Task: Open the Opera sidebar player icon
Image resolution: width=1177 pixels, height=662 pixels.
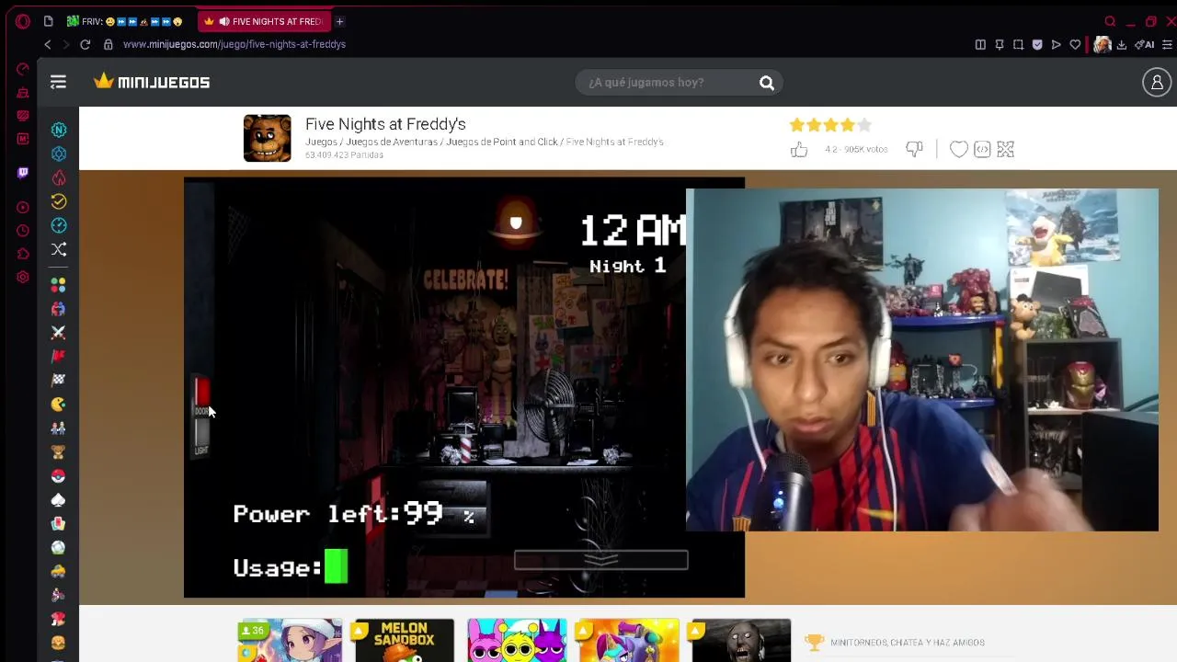Action: click(x=23, y=207)
